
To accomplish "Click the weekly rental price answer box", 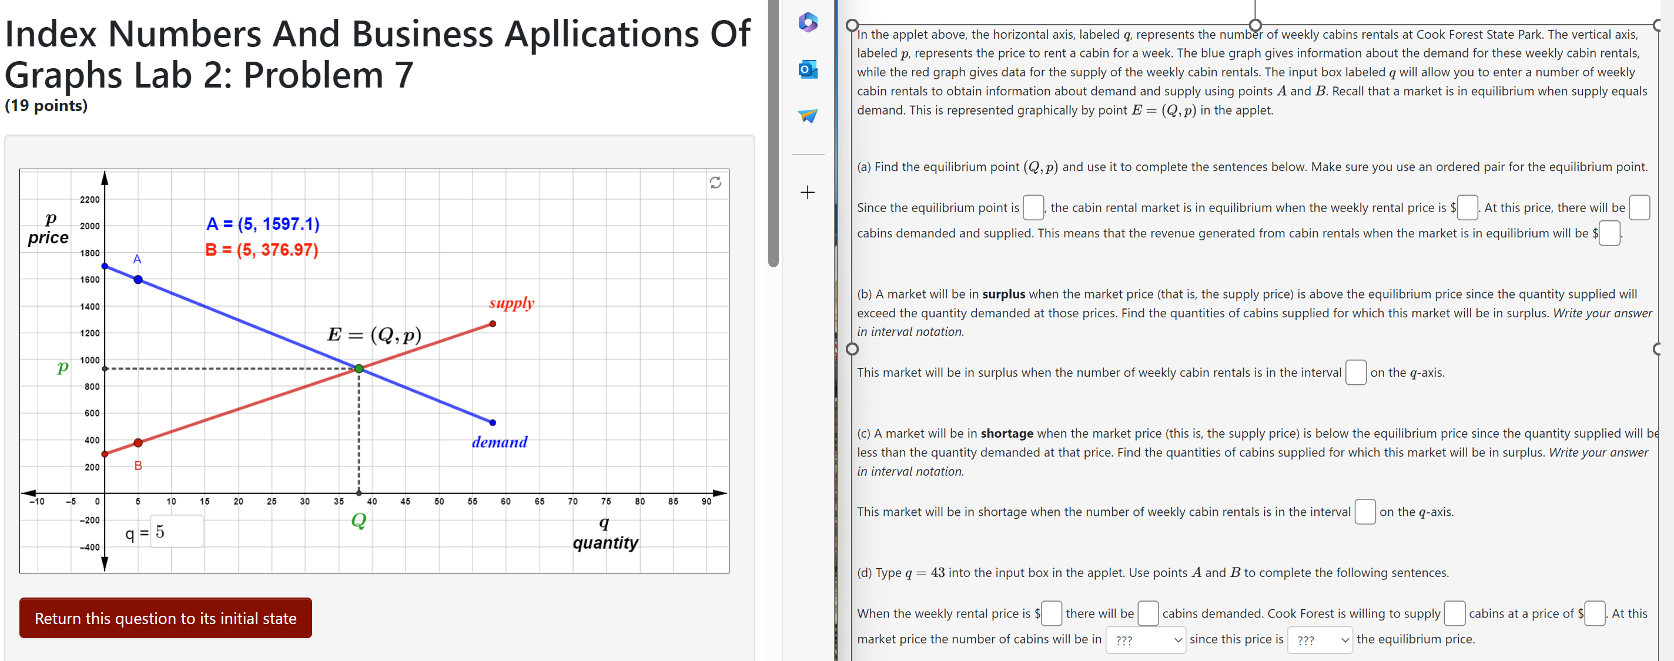I will tap(1467, 207).
